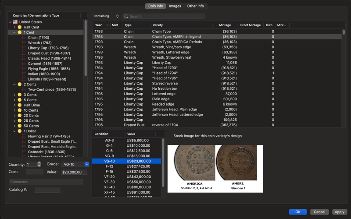Viewport: 351px width, 219px height.
Task: Click the Quantity stepper arrows
Action: pyautogui.click(x=39, y=164)
